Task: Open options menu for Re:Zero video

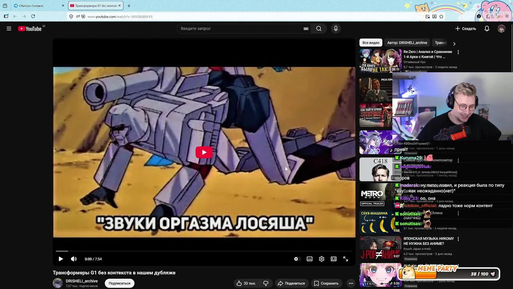Action: tap(458, 52)
